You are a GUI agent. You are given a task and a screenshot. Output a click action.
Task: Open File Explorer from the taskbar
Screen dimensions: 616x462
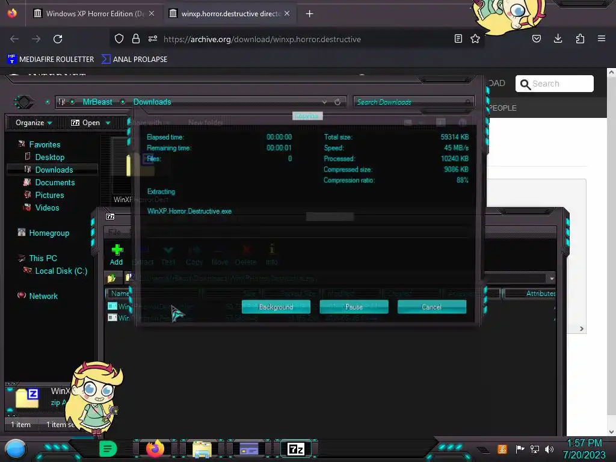tap(202, 449)
